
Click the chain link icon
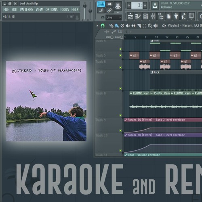coord(109,11)
